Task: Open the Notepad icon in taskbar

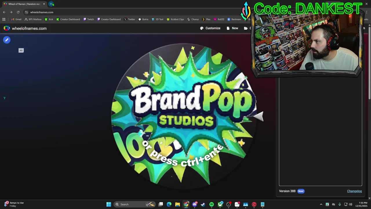Action: (263, 204)
